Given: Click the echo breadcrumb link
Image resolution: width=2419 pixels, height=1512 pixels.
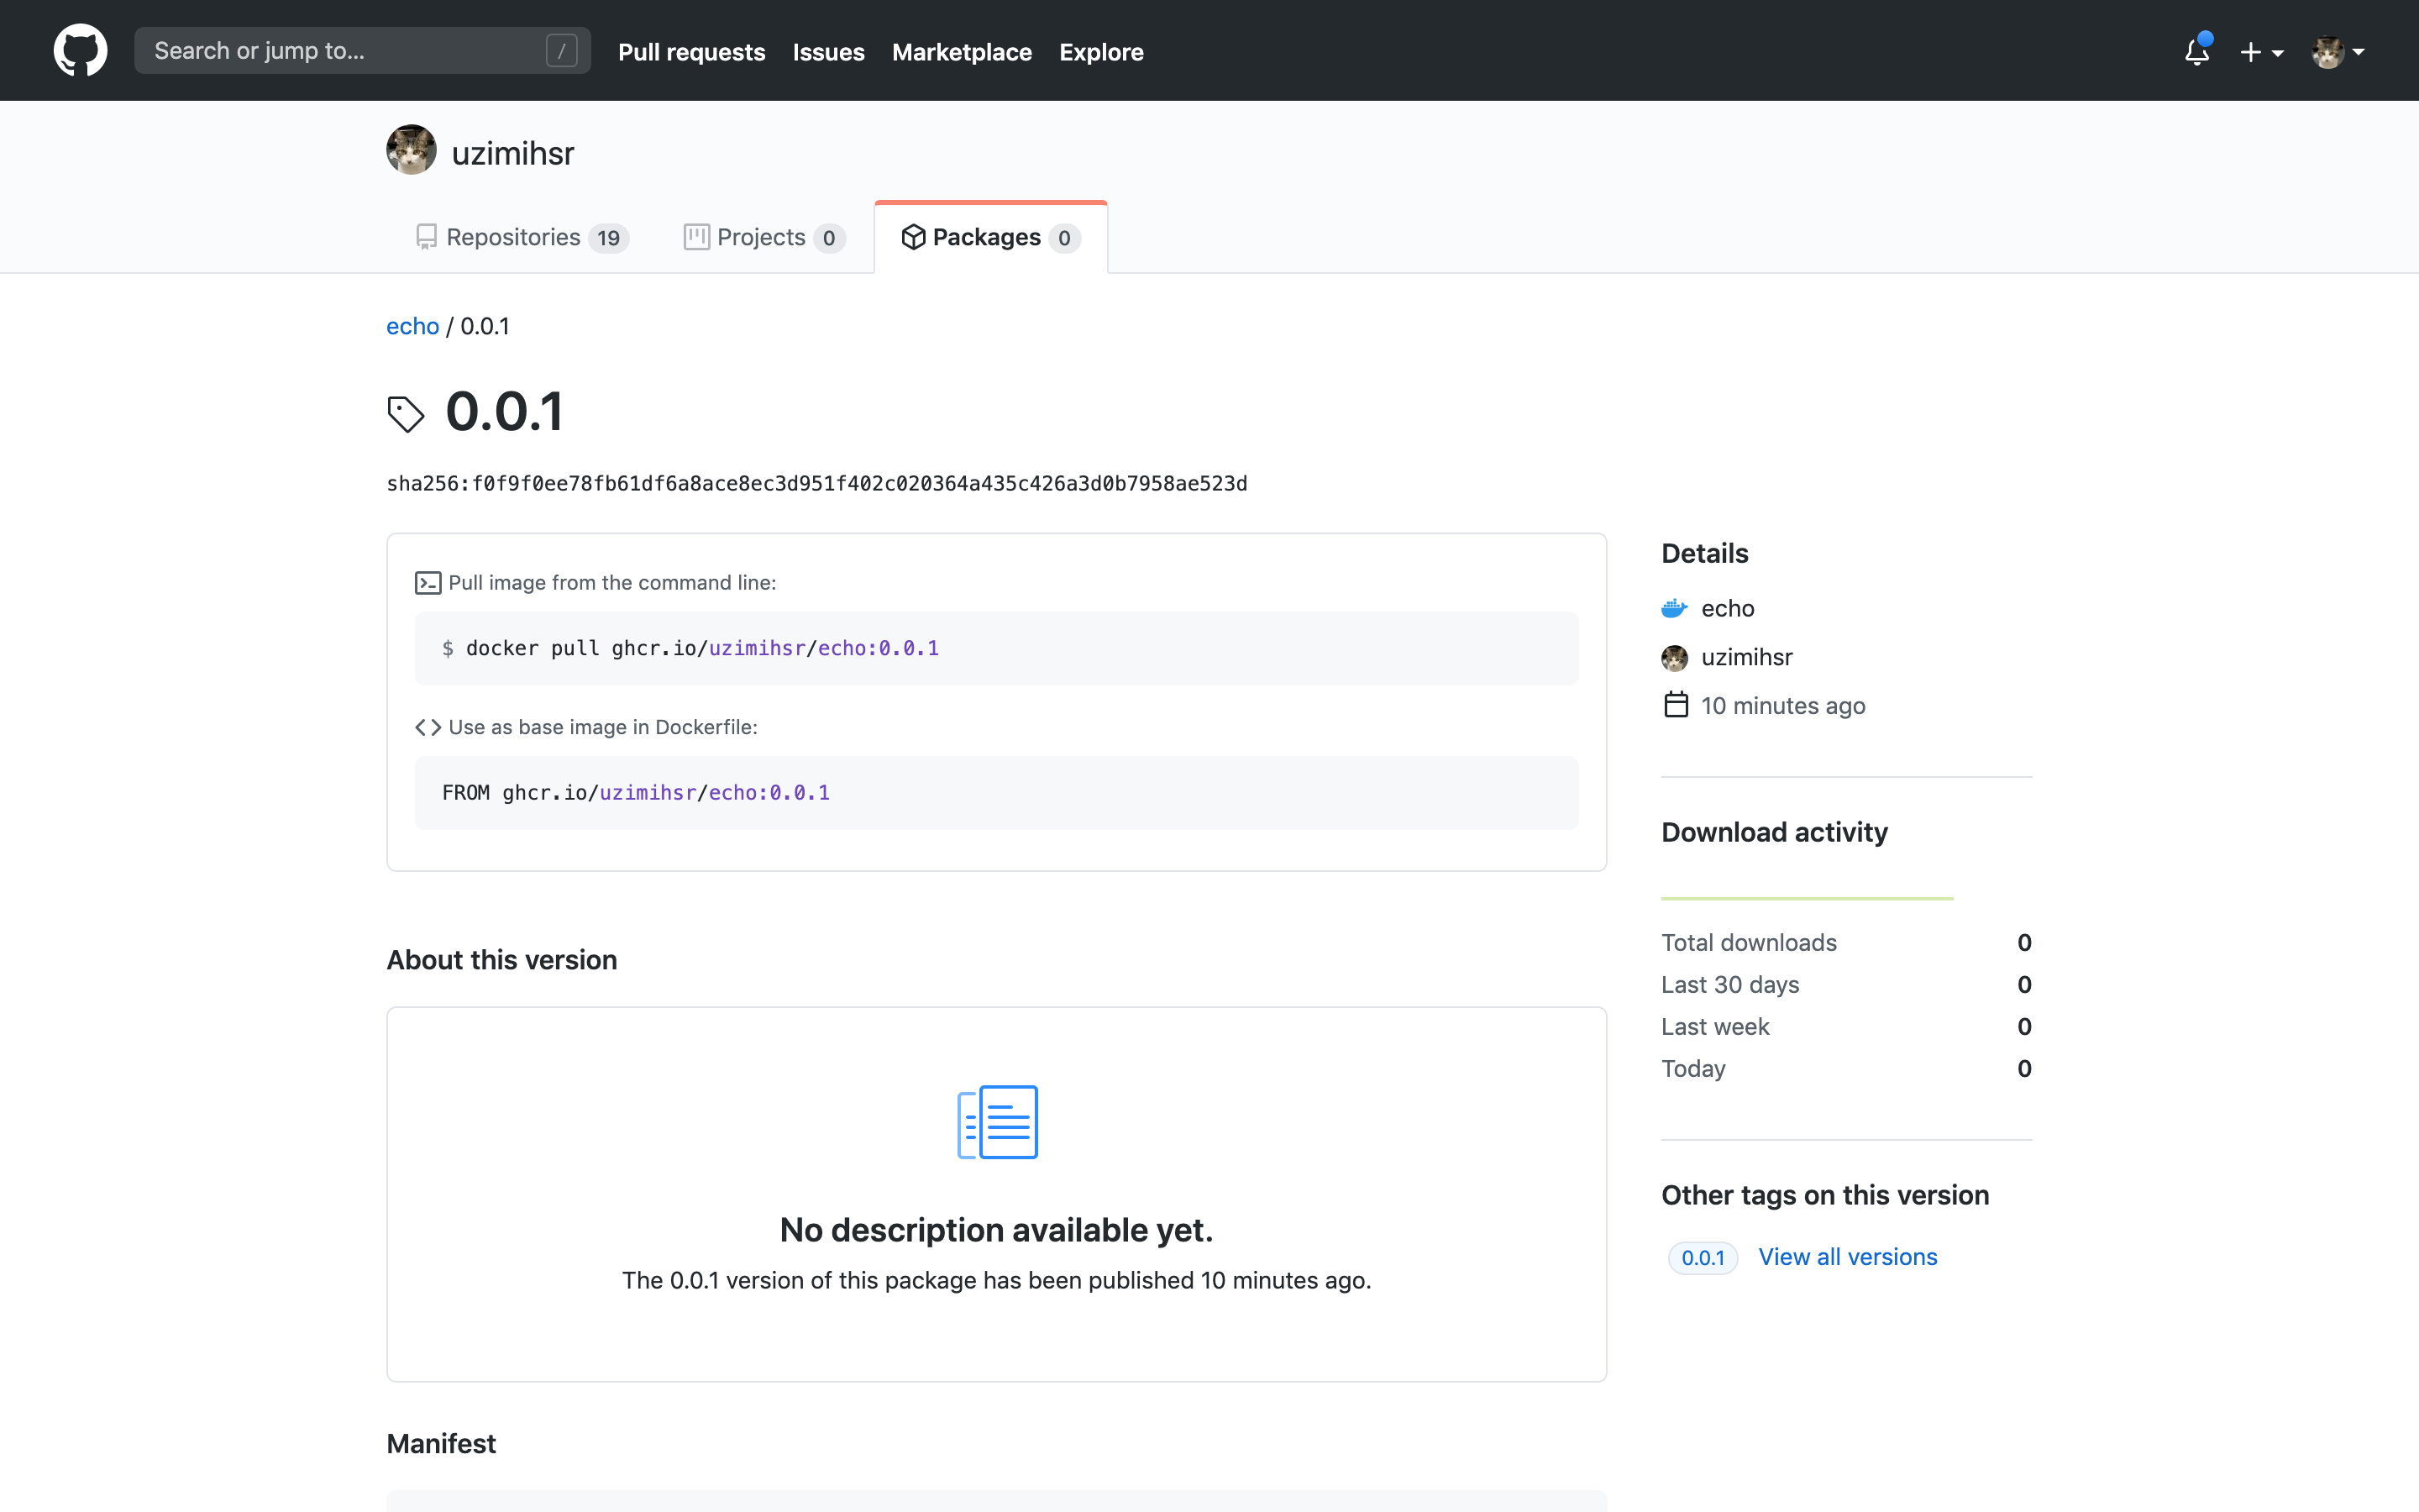Looking at the screenshot, I should point(413,326).
